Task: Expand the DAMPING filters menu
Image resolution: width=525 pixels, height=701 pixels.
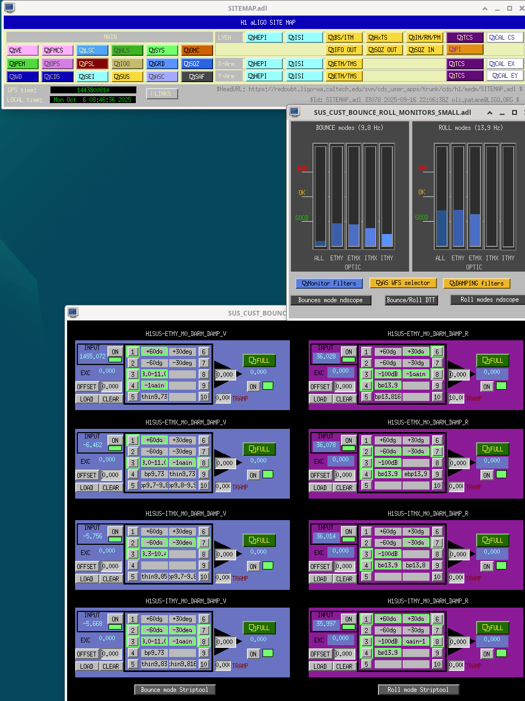Action: coord(477,283)
